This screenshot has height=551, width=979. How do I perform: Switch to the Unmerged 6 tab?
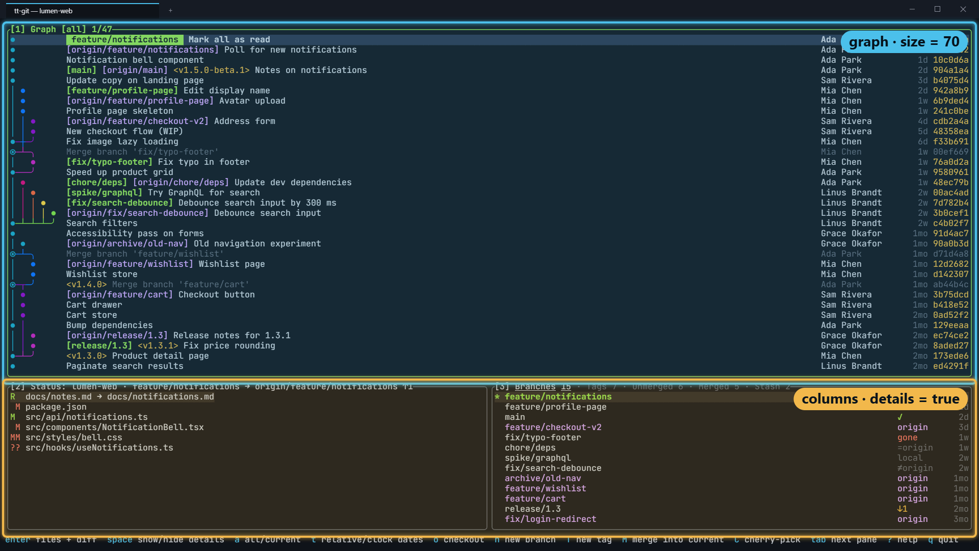(657, 387)
